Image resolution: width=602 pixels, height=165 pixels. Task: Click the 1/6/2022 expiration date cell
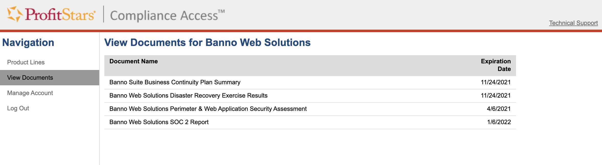tap(499, 122)
